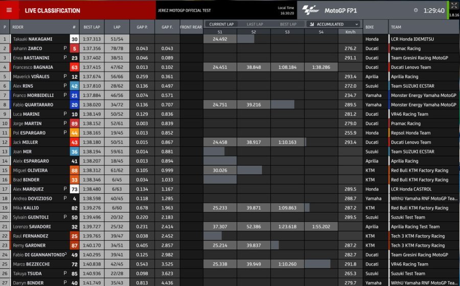Click Bagnaia's S1 time 24.451

click(x=220, y=67)
